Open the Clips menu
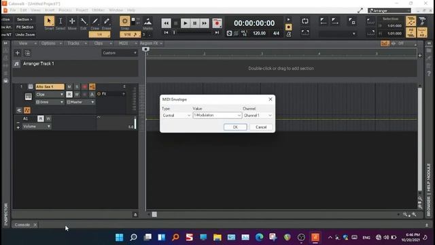435x245 pixels. (101, 44)
